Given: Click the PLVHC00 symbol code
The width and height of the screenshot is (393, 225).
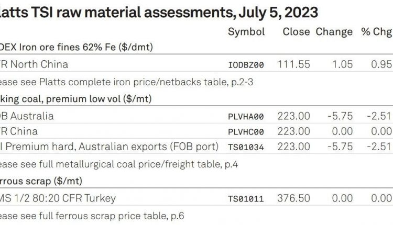Looking at the screenshot, I should click(246, 132).
